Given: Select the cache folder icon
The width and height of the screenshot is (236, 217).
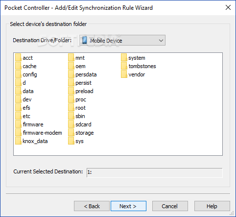Looking at the screenshot, I should click(18, 66).
